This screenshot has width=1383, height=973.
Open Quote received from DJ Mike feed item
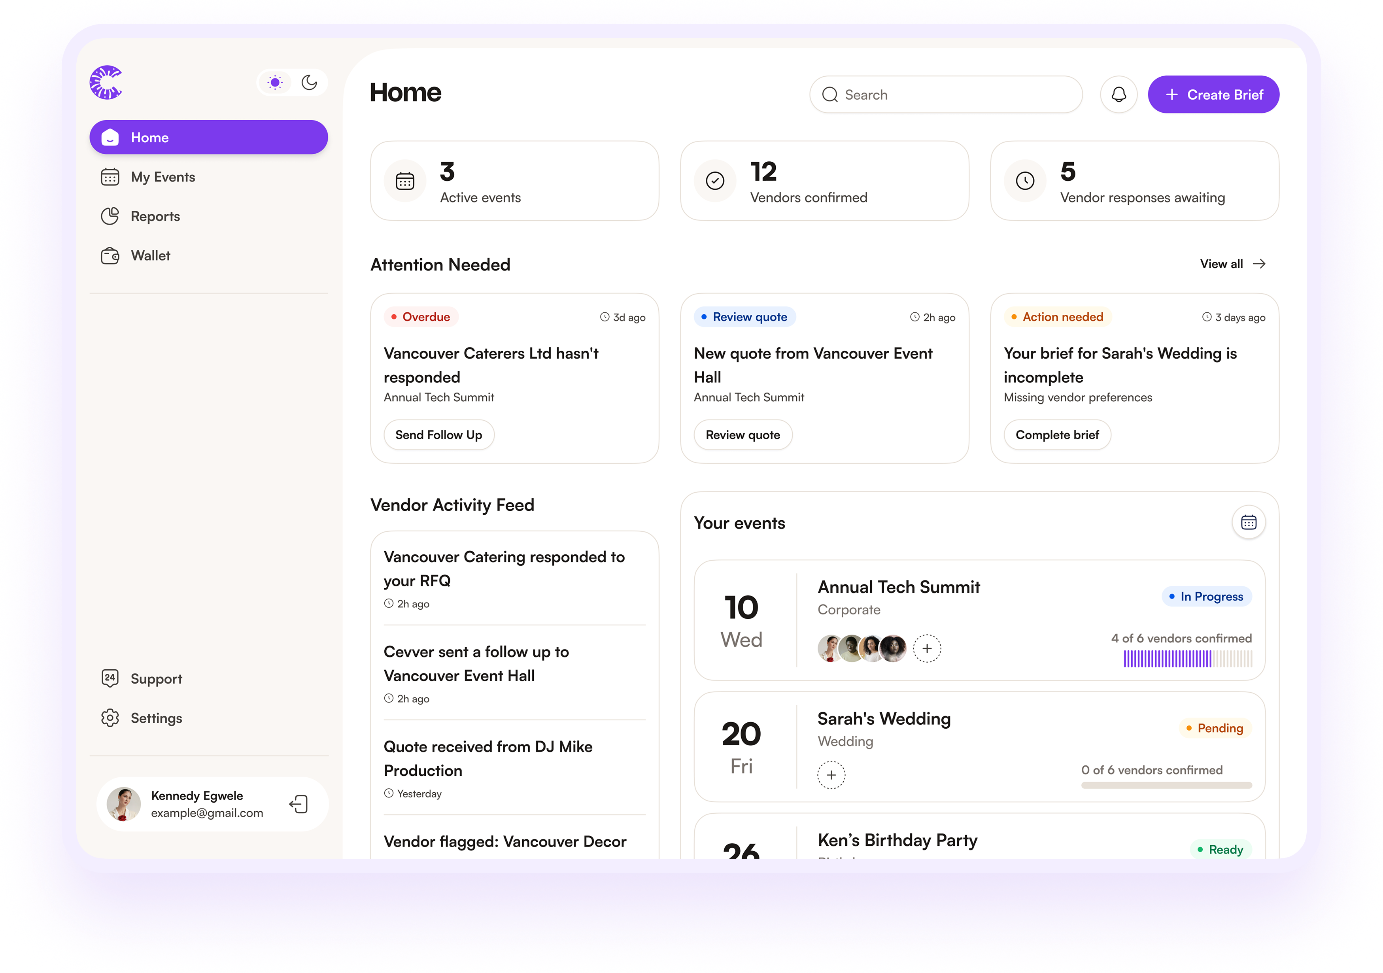514,768
